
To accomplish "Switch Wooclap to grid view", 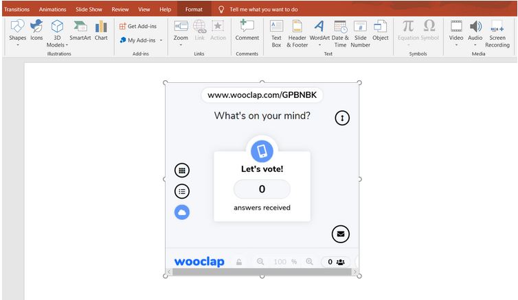I will [x=181, y=171].
